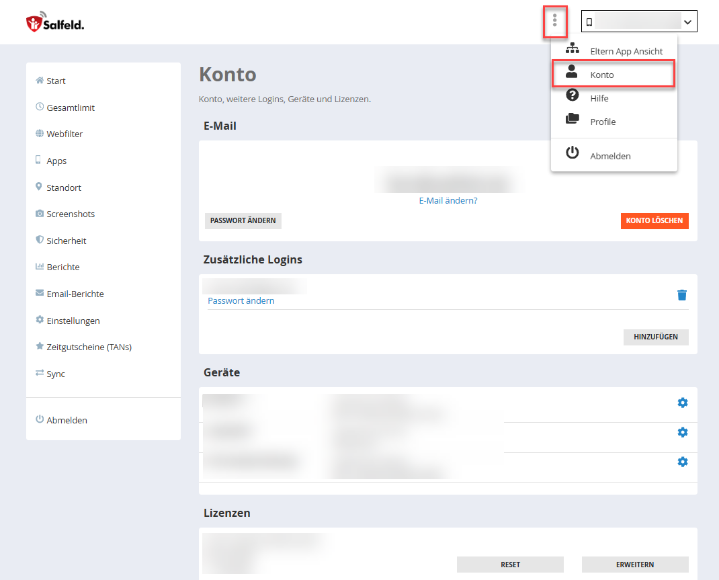Click HINZUFÜGEN under Zusätzliche Logins
Image resolution: width=719 pixels, height=580 pixels.
click(655, 337)
